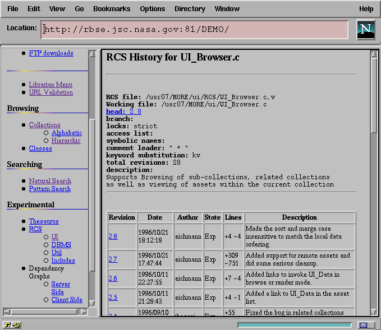Open the URL Validation link
The height and width of the screenshot is (330, 381).
(x=51, y=92)
